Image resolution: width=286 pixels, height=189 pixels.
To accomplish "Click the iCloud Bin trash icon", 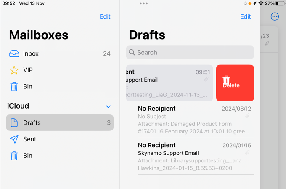I will tap(14, 156).
